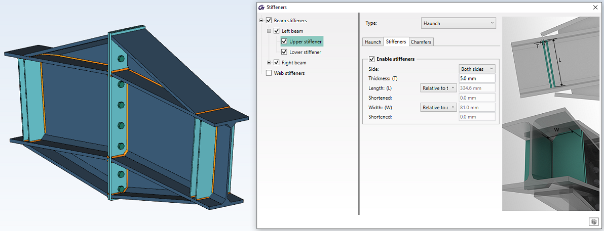The width and height of the screenshot is (604, 231).
Task: Open the Type dropdown showing Haunch
Action: coord(459,23)
